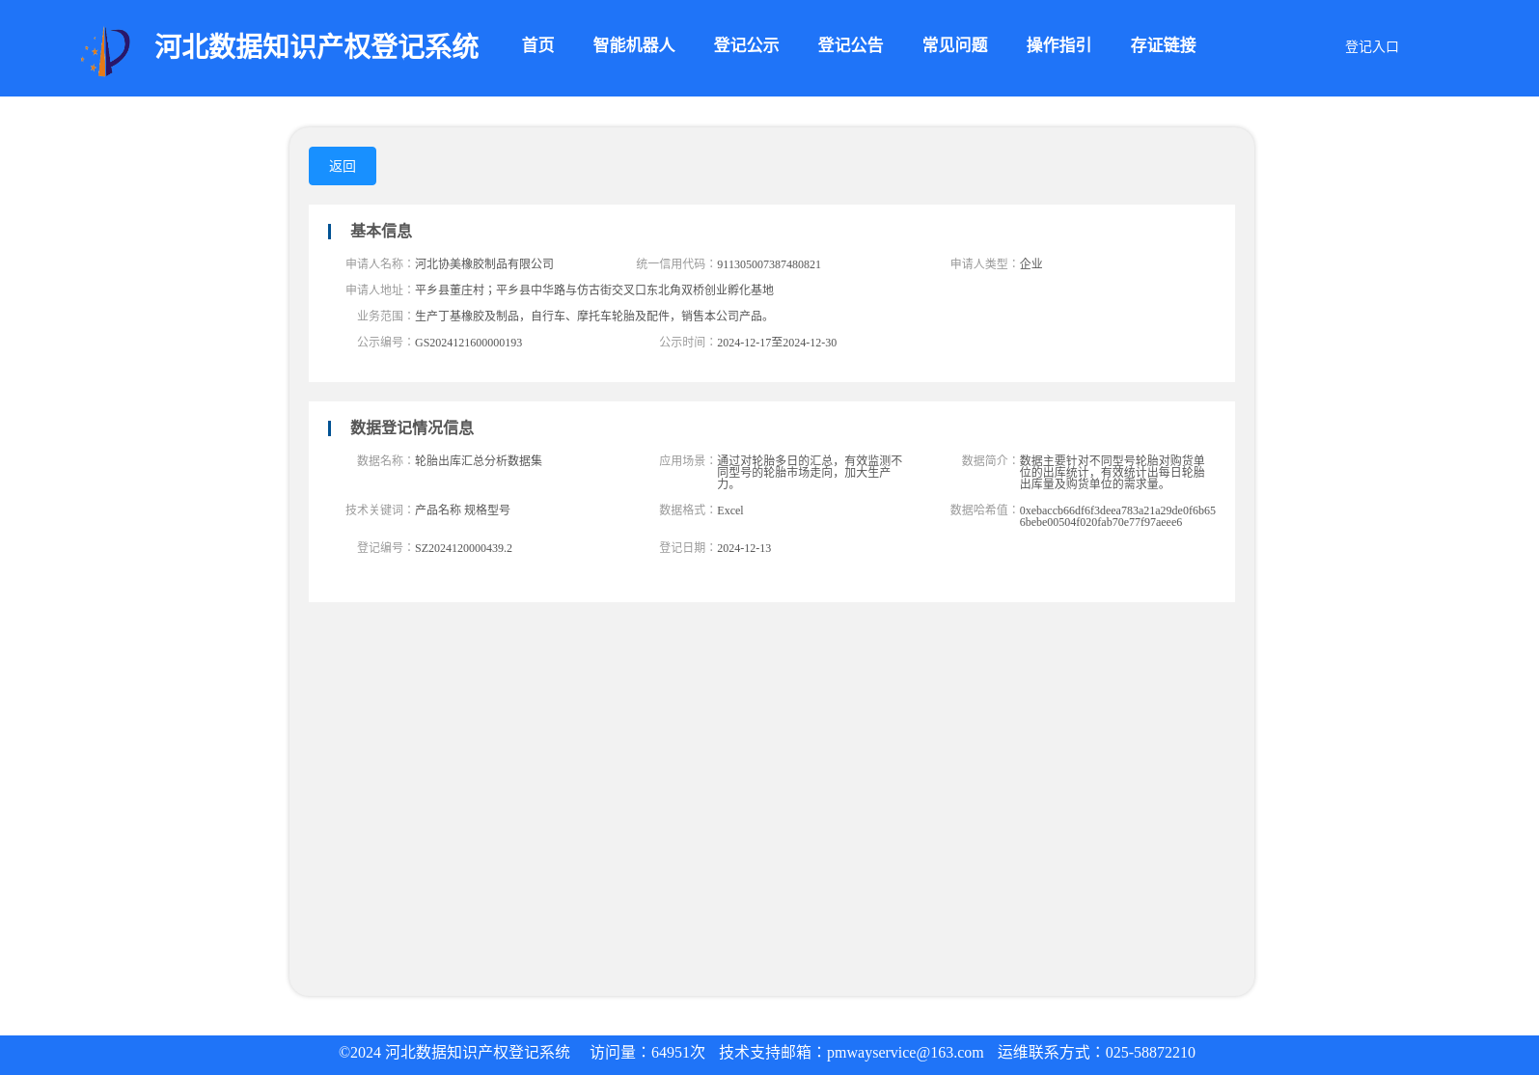Select registration number SZ2024120000439.2
Image resolution: width=1539 pixels, height=1075 pixels.
point(464,548)
